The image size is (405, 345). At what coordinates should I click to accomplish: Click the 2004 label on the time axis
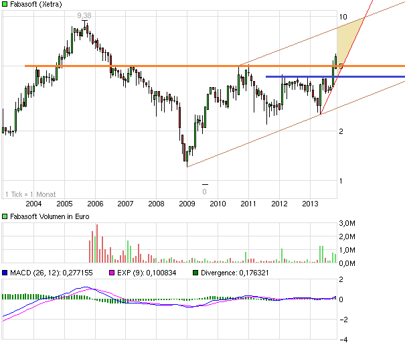click(33, 204)
